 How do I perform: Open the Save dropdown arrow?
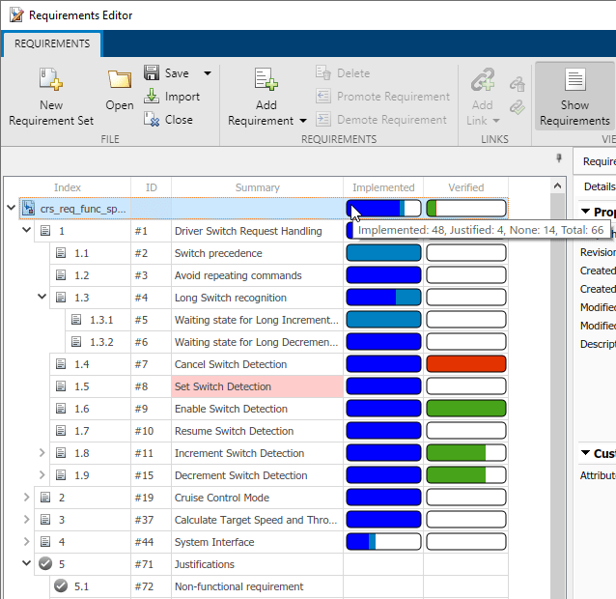(x=207, y=73)
